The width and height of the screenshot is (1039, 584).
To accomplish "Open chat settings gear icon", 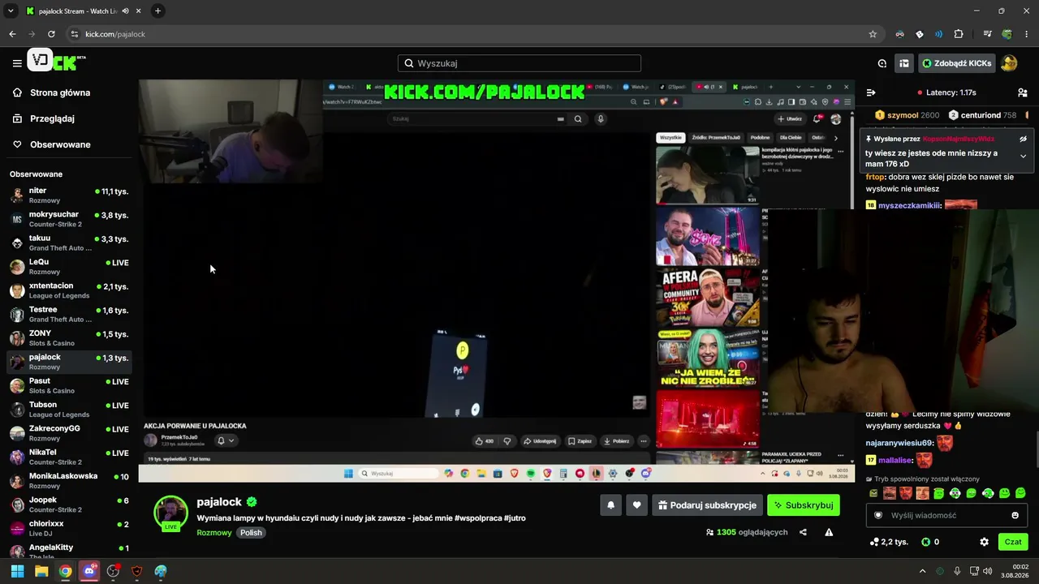I will point(984,542).
